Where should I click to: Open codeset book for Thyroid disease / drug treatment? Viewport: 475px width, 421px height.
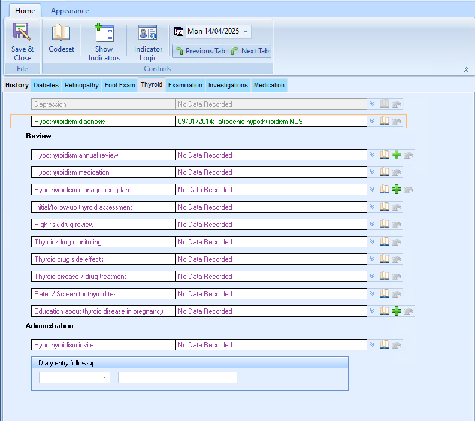385,276
